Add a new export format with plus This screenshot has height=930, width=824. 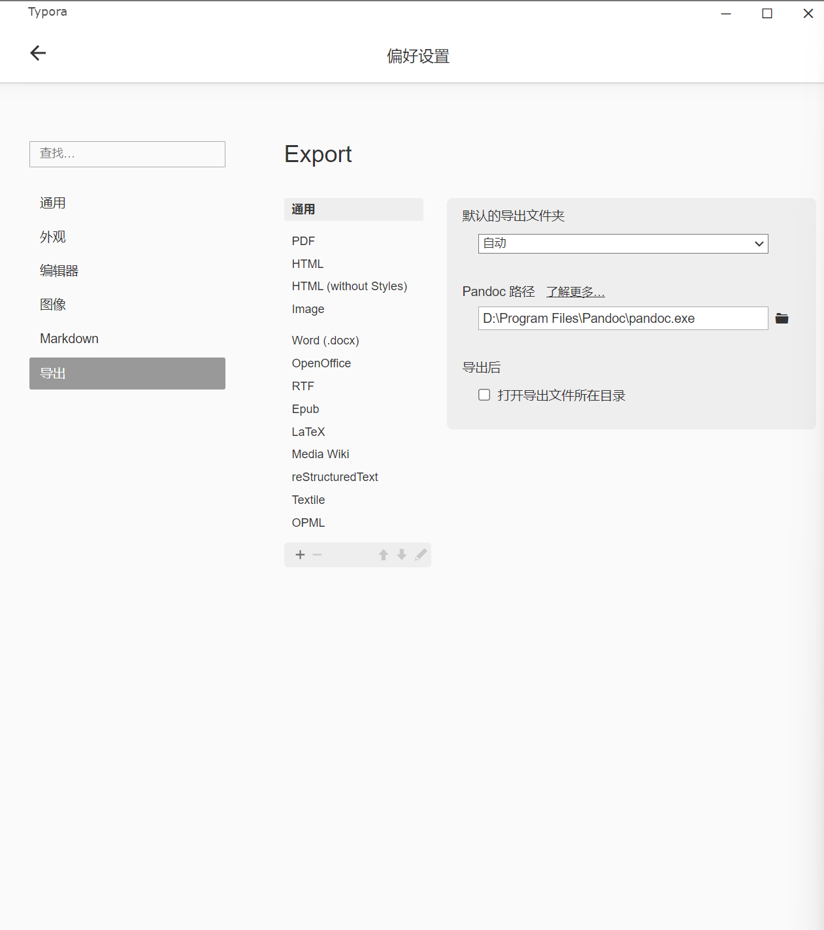point(300,555)
